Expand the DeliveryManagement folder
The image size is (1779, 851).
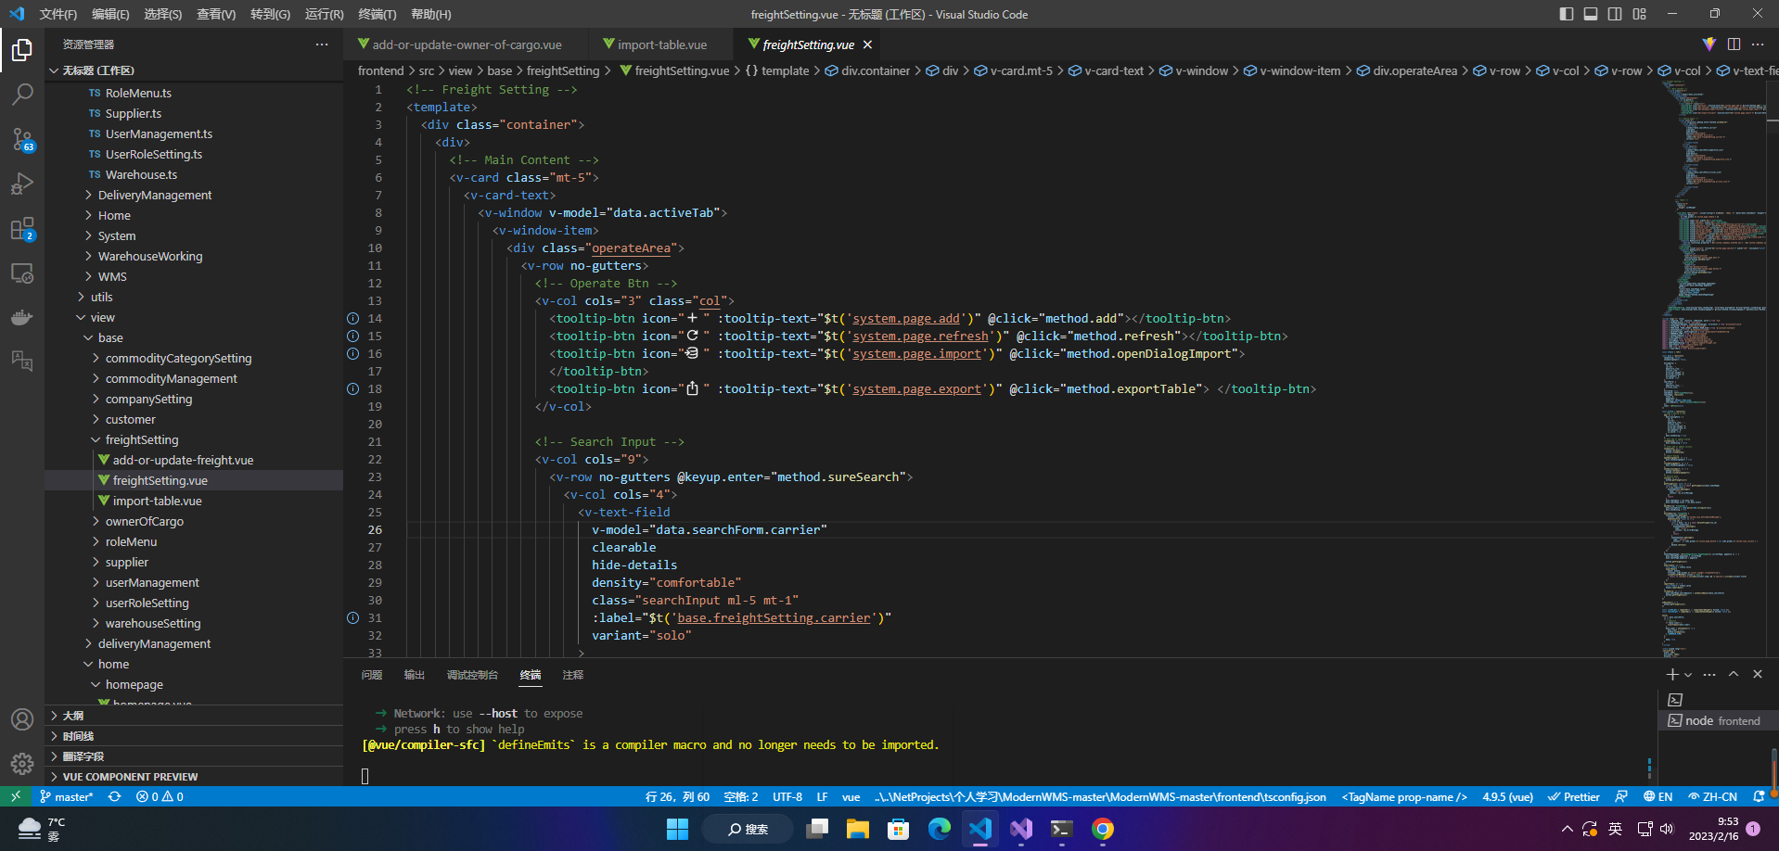(x=155, y=195)
